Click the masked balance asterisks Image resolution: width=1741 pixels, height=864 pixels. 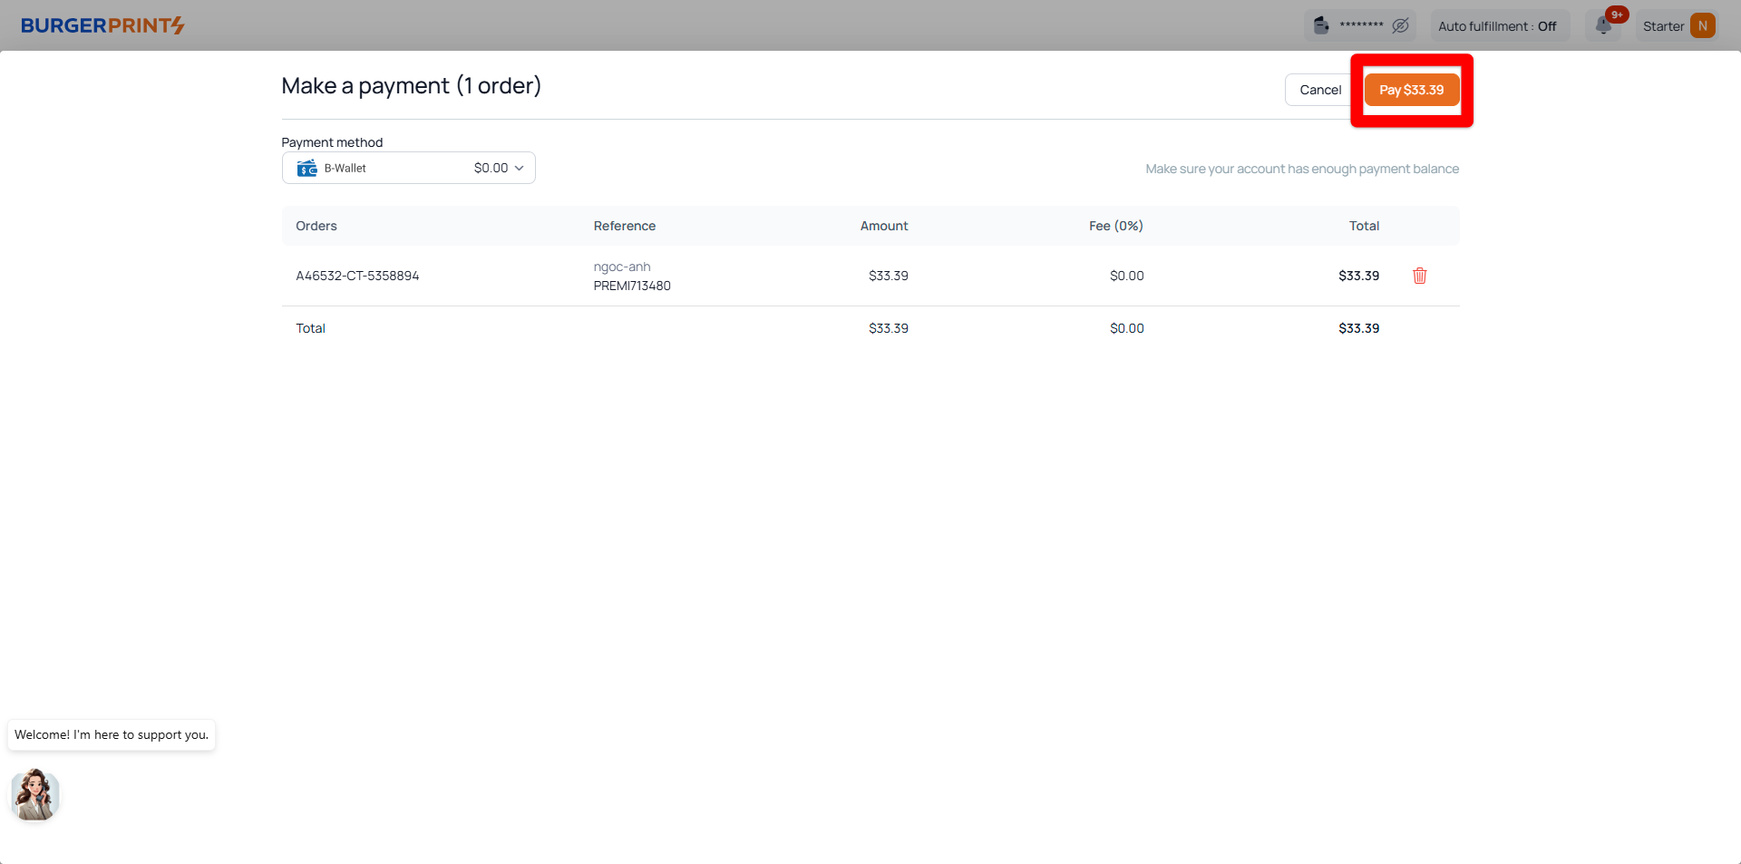(x=1361, y=25)
